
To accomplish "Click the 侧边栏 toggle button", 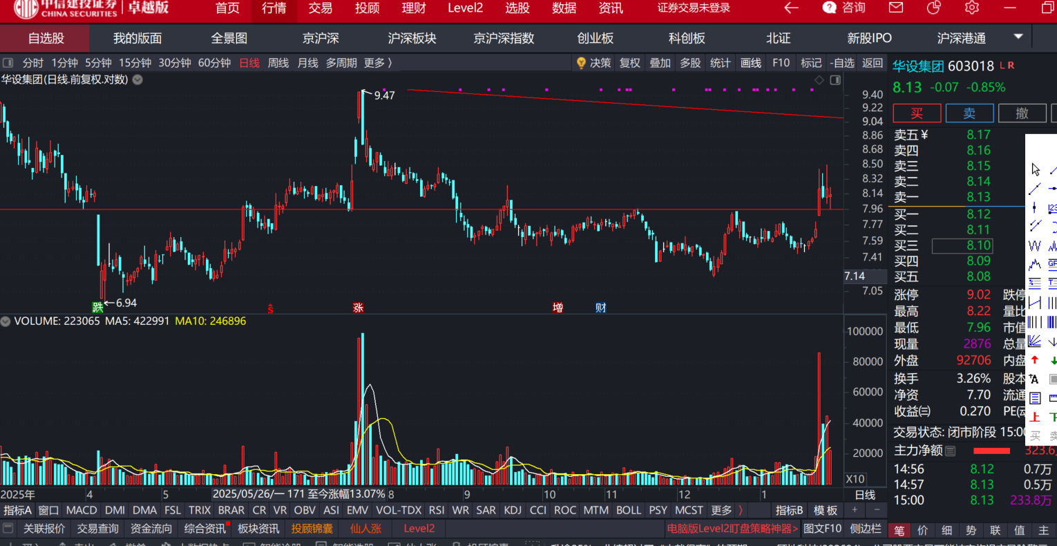I will click(x=866, y=529).
